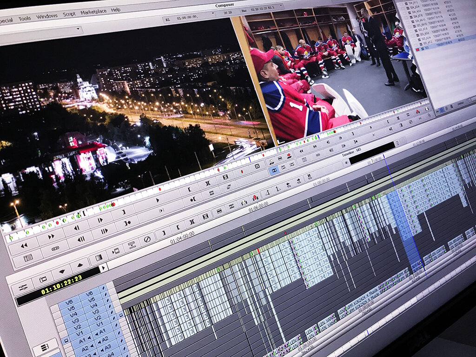Click the yellow Splice-In button
476x357 pixels.
point(271,162)
